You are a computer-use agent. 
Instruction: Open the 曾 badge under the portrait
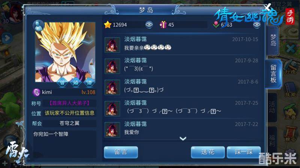tap(62, 83)
